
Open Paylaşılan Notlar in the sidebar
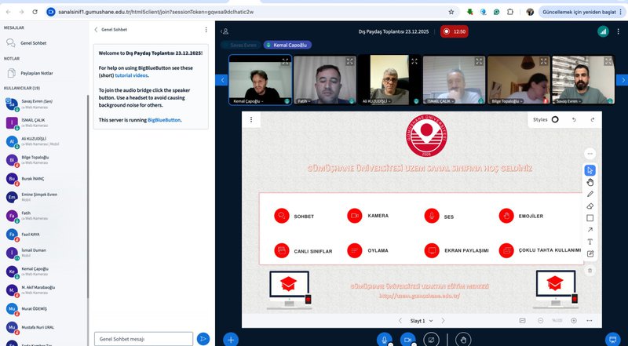point(35,73)
